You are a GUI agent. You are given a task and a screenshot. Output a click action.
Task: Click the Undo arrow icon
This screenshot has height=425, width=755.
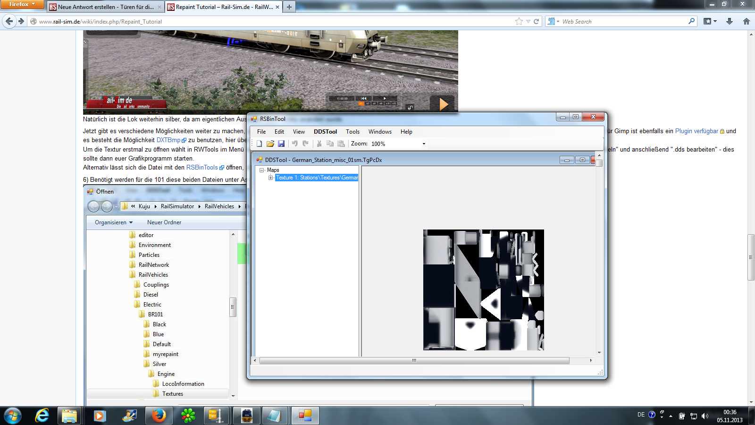(x=294, y=144)
